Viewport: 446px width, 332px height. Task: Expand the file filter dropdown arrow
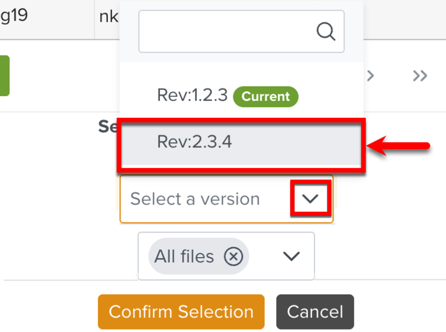pyautogui.click(x=291, y=256)
